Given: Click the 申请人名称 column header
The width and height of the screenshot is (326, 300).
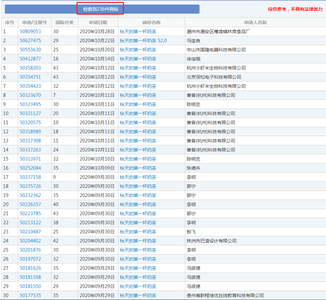Looking at the screenshot, I should click(x=255, y=22).
